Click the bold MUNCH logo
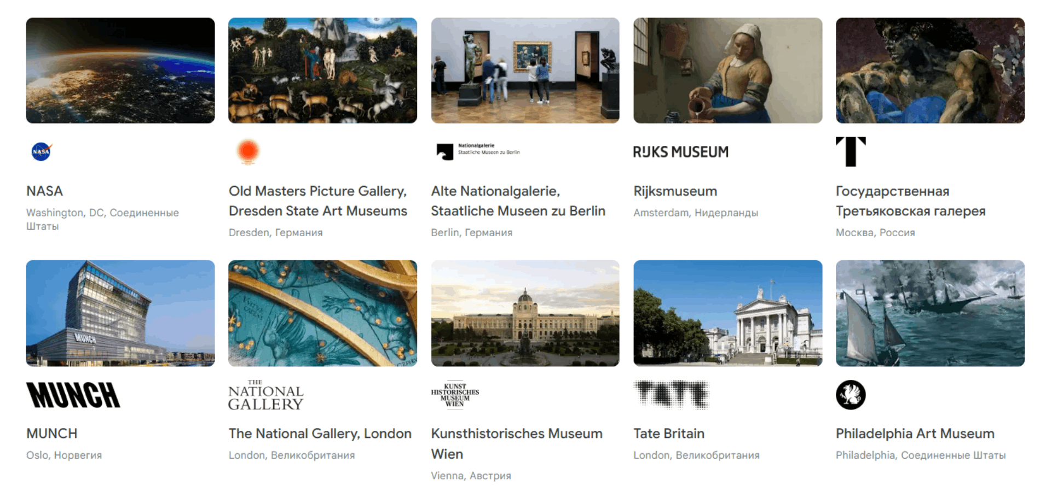The image size is (1040, 492). pyautogui.click(x=73, y=395)
